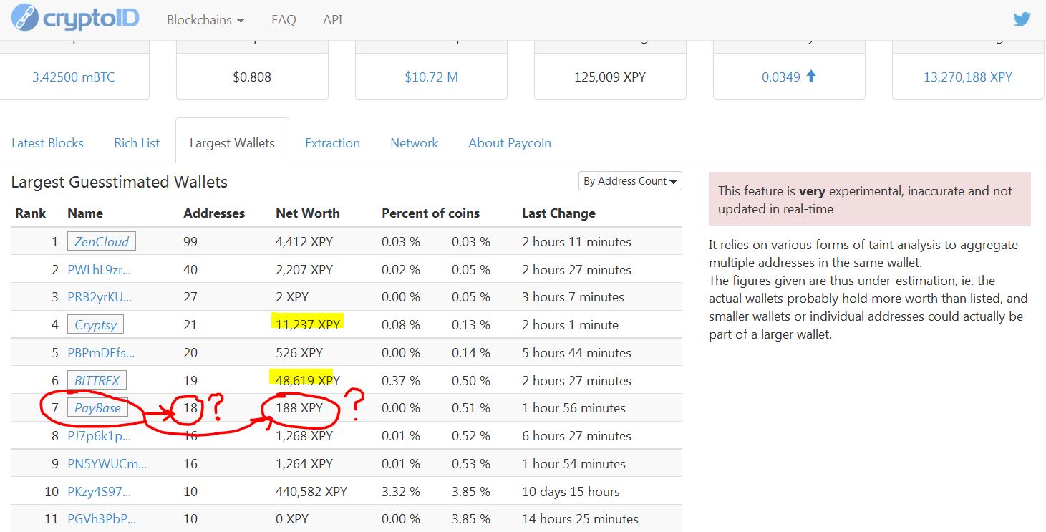
Task: Open wallet PKzy4S97...
Action: [100, 491]
